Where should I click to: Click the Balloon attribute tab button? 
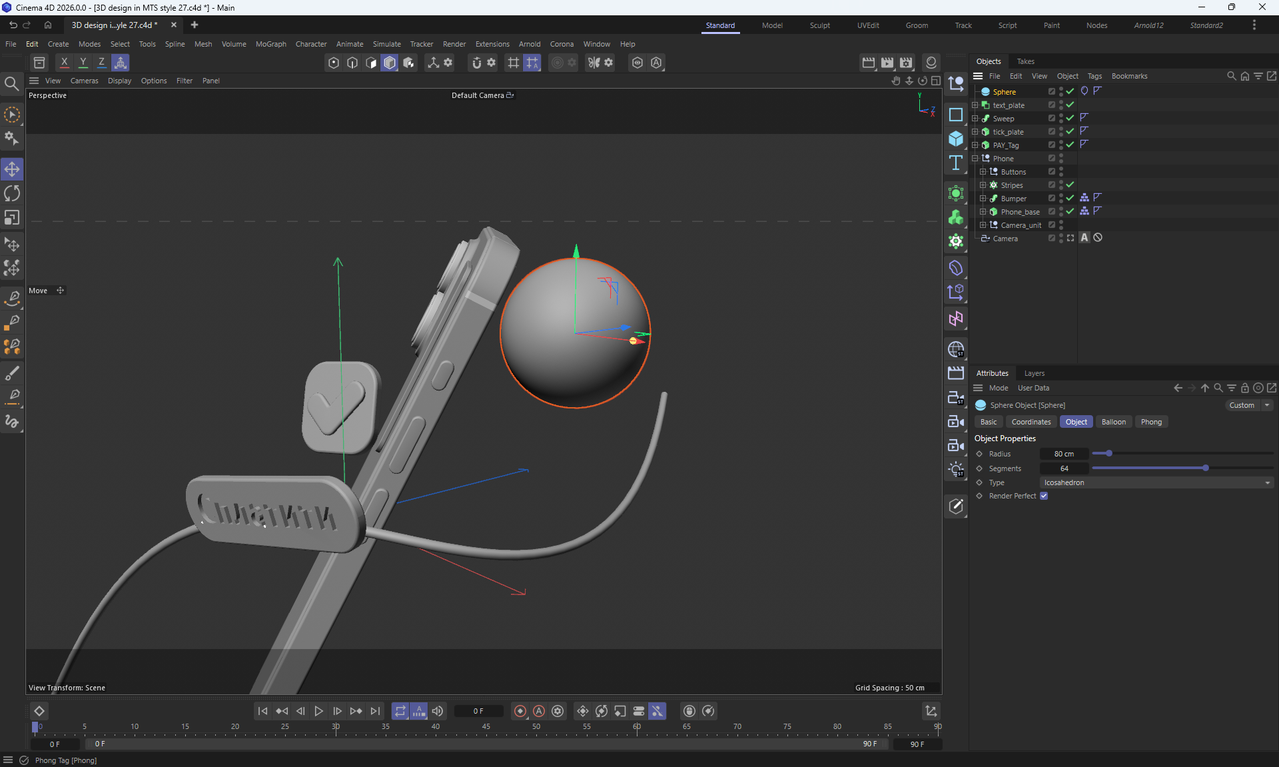[1113, 422]
